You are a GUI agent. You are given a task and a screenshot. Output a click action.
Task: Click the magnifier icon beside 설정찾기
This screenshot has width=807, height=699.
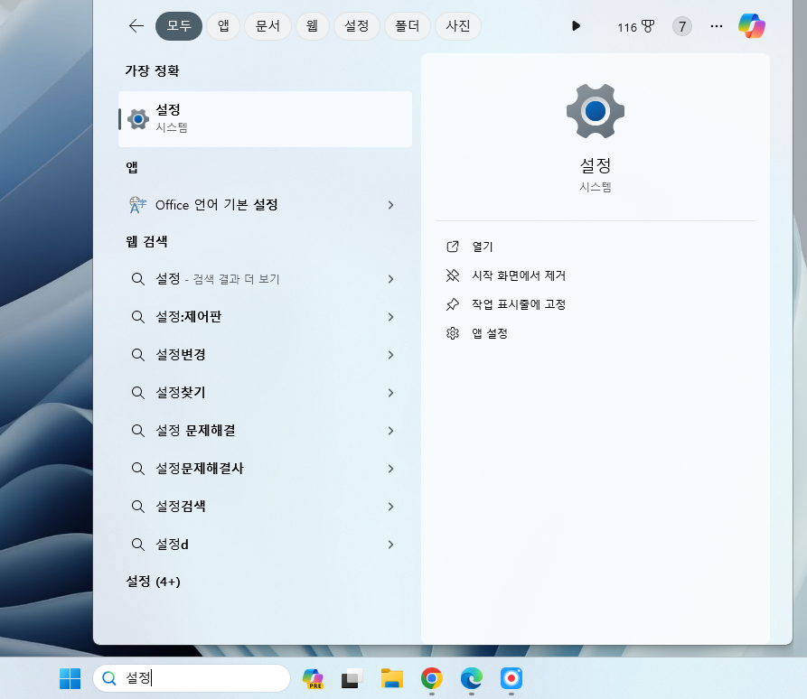pos(138,393)
